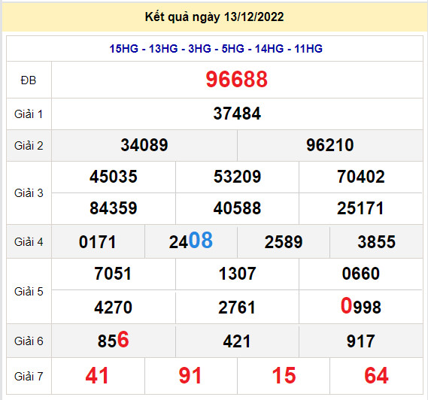Click the Giải 2 number 96210
This screenshot has width=428, height=400.
tap(329, 145)
